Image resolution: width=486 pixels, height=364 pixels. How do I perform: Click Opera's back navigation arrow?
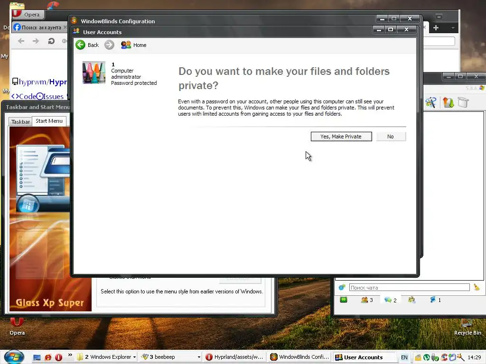pyautogui.click(x=21, y=41)
